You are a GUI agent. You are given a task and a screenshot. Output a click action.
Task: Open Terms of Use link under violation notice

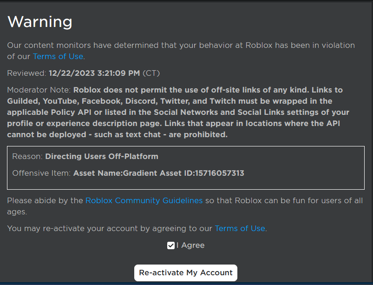click(x=58, y=57)
